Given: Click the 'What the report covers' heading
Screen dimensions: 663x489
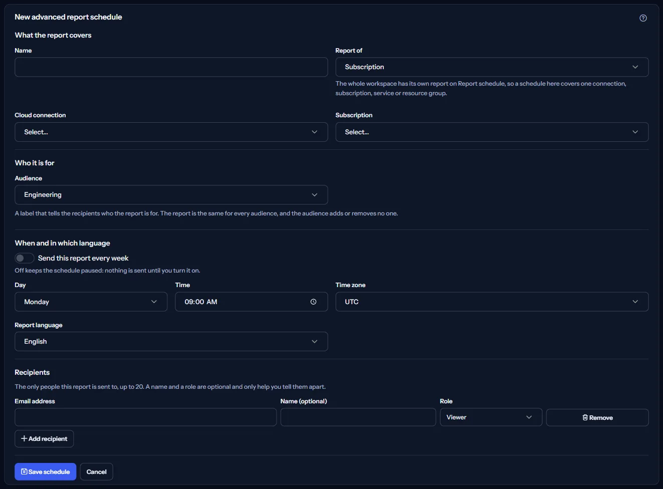Looking at the screenshot, I should [53, 35].
